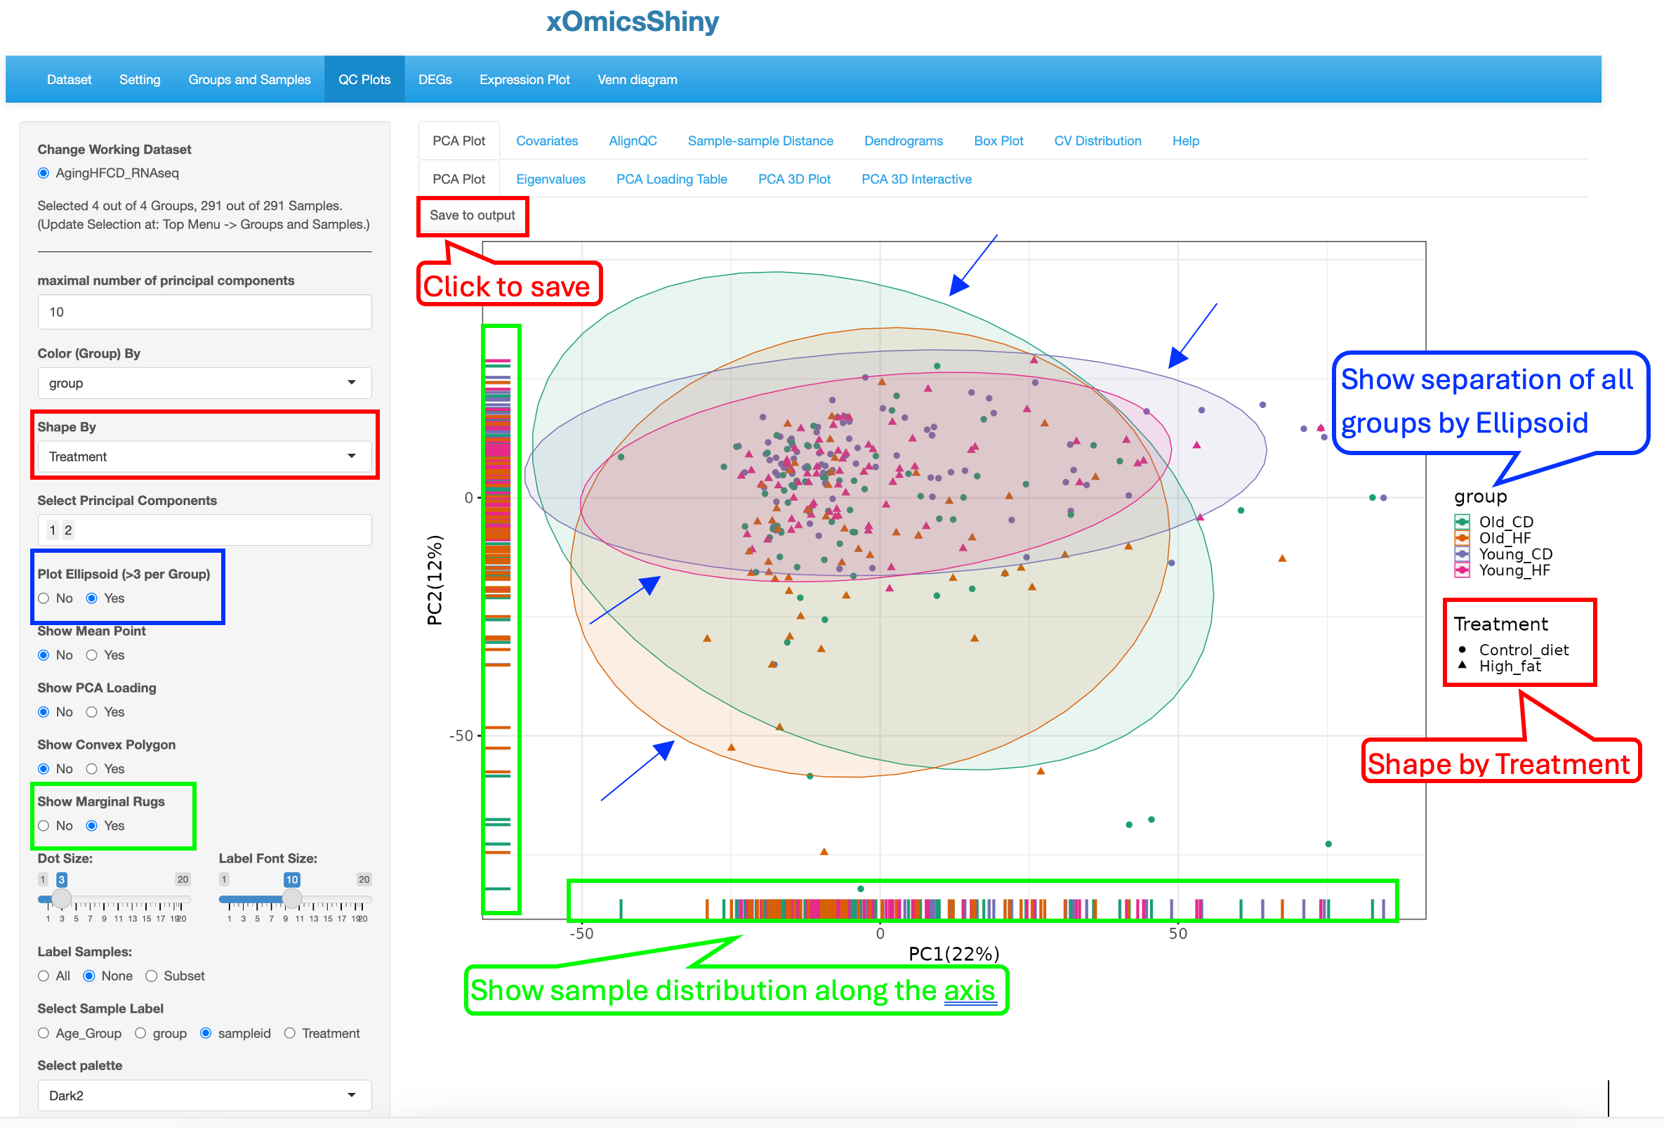Switch to the Sample-sample Distance tab
Image resolution: width=1664 pixels, height=1128 pixels.
pyautogui.click(x=760, y=141)
